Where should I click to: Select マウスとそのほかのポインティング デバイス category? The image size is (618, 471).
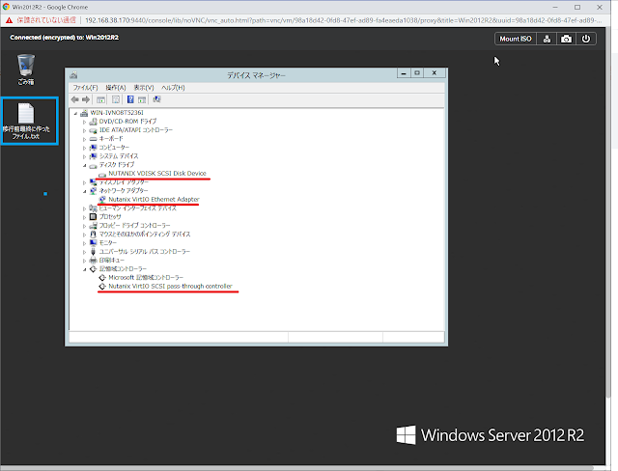(x=145, y=234)
